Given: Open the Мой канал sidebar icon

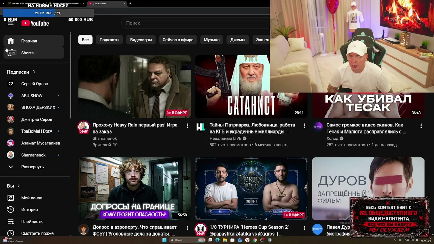Looking at the screenshot, I should 11,198.
